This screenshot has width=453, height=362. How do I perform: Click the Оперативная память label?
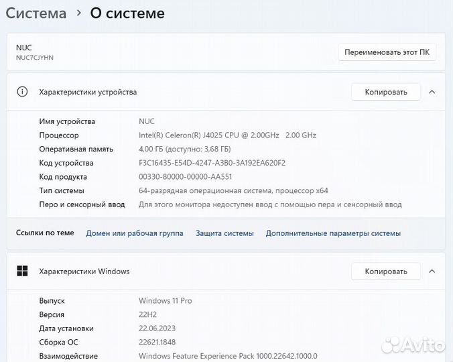76,149
